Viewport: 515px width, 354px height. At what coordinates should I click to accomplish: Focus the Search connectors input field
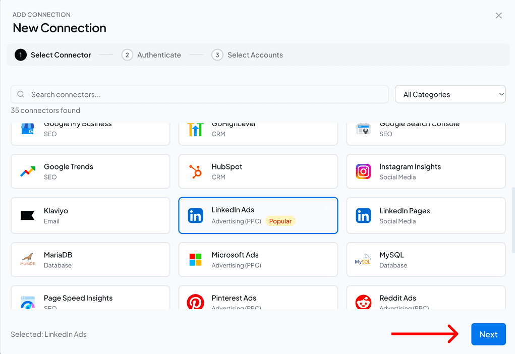[x=200, y=94]
